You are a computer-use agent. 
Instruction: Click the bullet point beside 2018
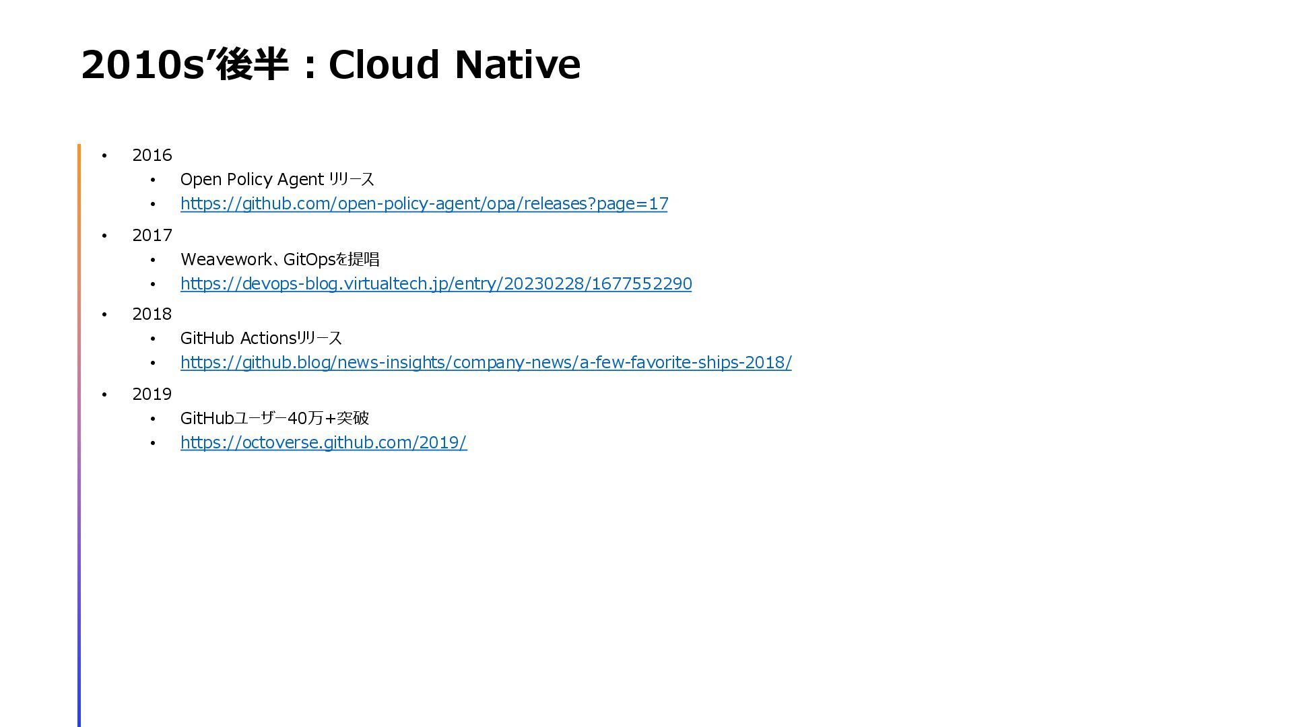(x=104, y=315)
